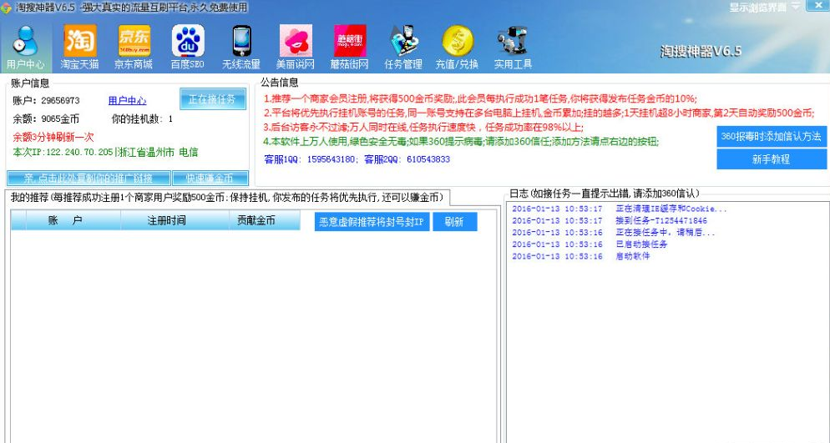Viewport: 830px width, 443px height.
Task: Click the copy promotion link button
Action: [88, 179]
